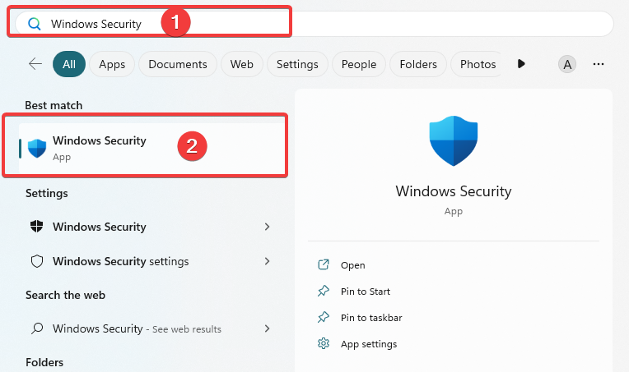The height and width of the screenshot is (372, 629).
Task: Click the blue shield icon in Best match
Action: click(37, 148)
